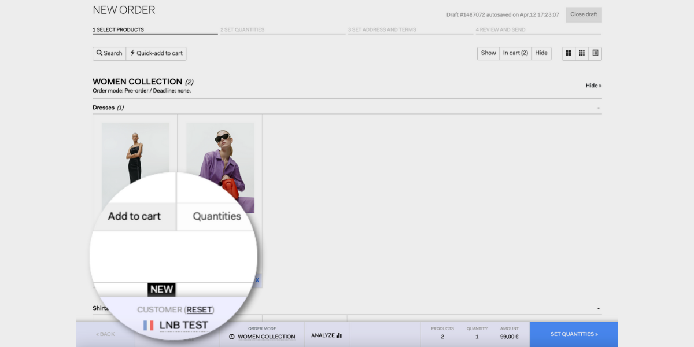Change the Women Collection order mode
This screenshot has width=694, height=347.
(266, 337)
